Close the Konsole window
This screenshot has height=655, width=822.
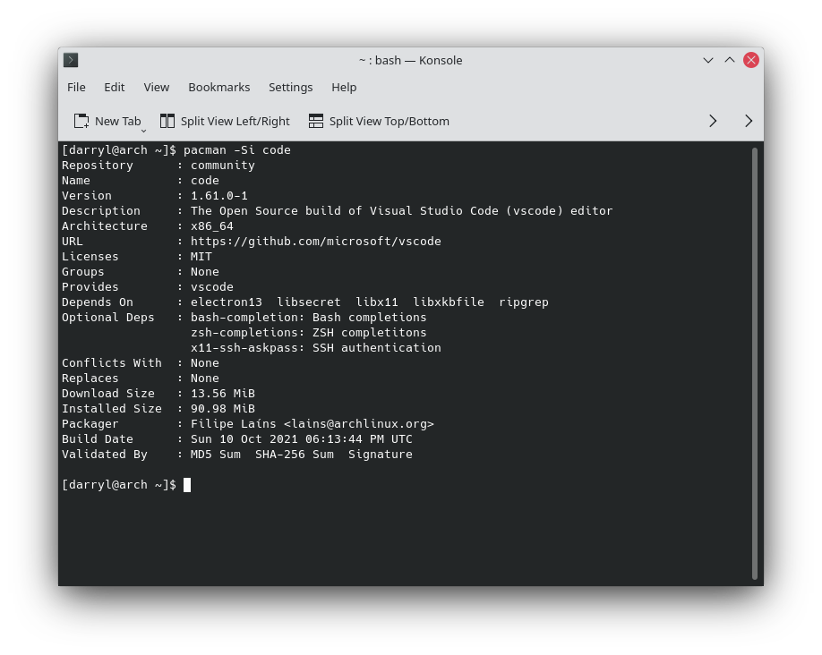[x=751, y=60]
